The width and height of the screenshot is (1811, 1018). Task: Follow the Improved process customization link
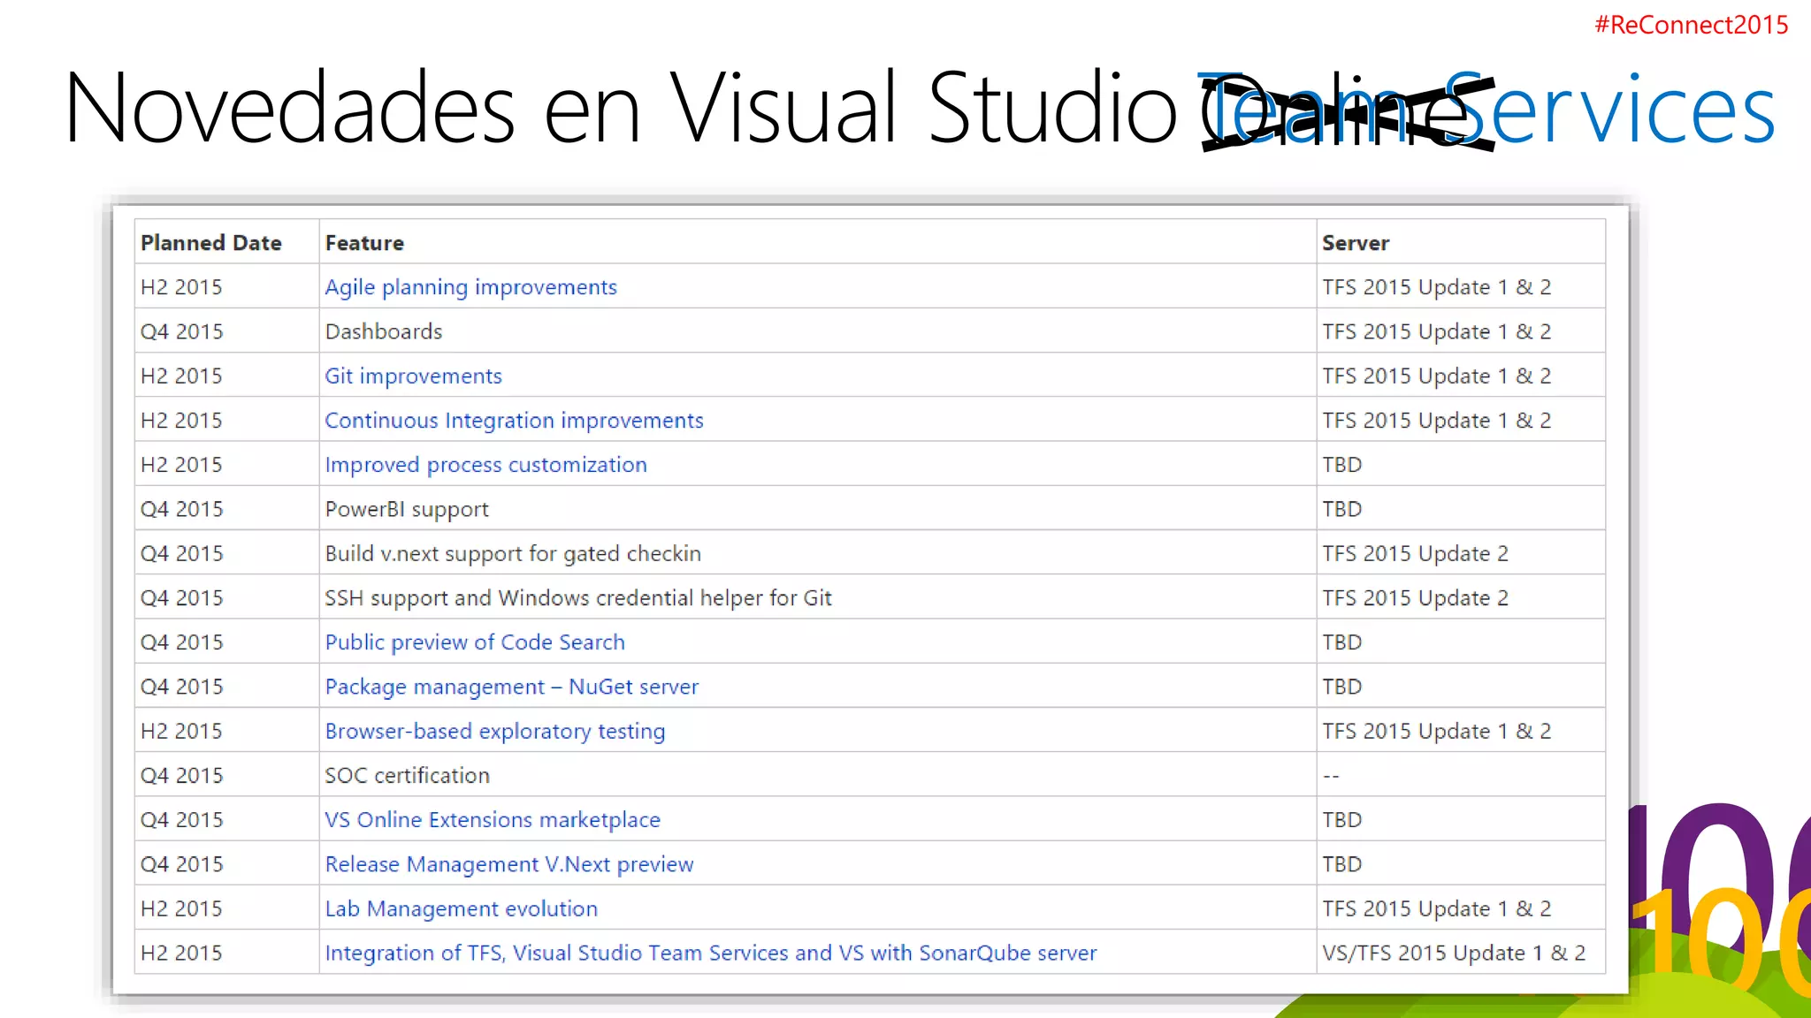[485, 465]
